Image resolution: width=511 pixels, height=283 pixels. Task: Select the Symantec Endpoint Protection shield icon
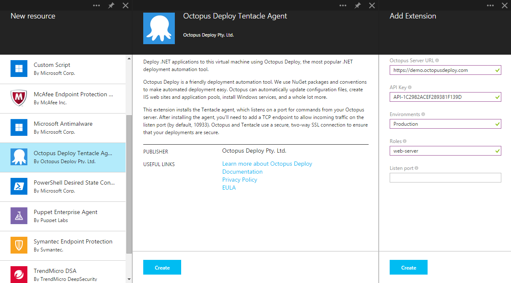coord(19,245)
